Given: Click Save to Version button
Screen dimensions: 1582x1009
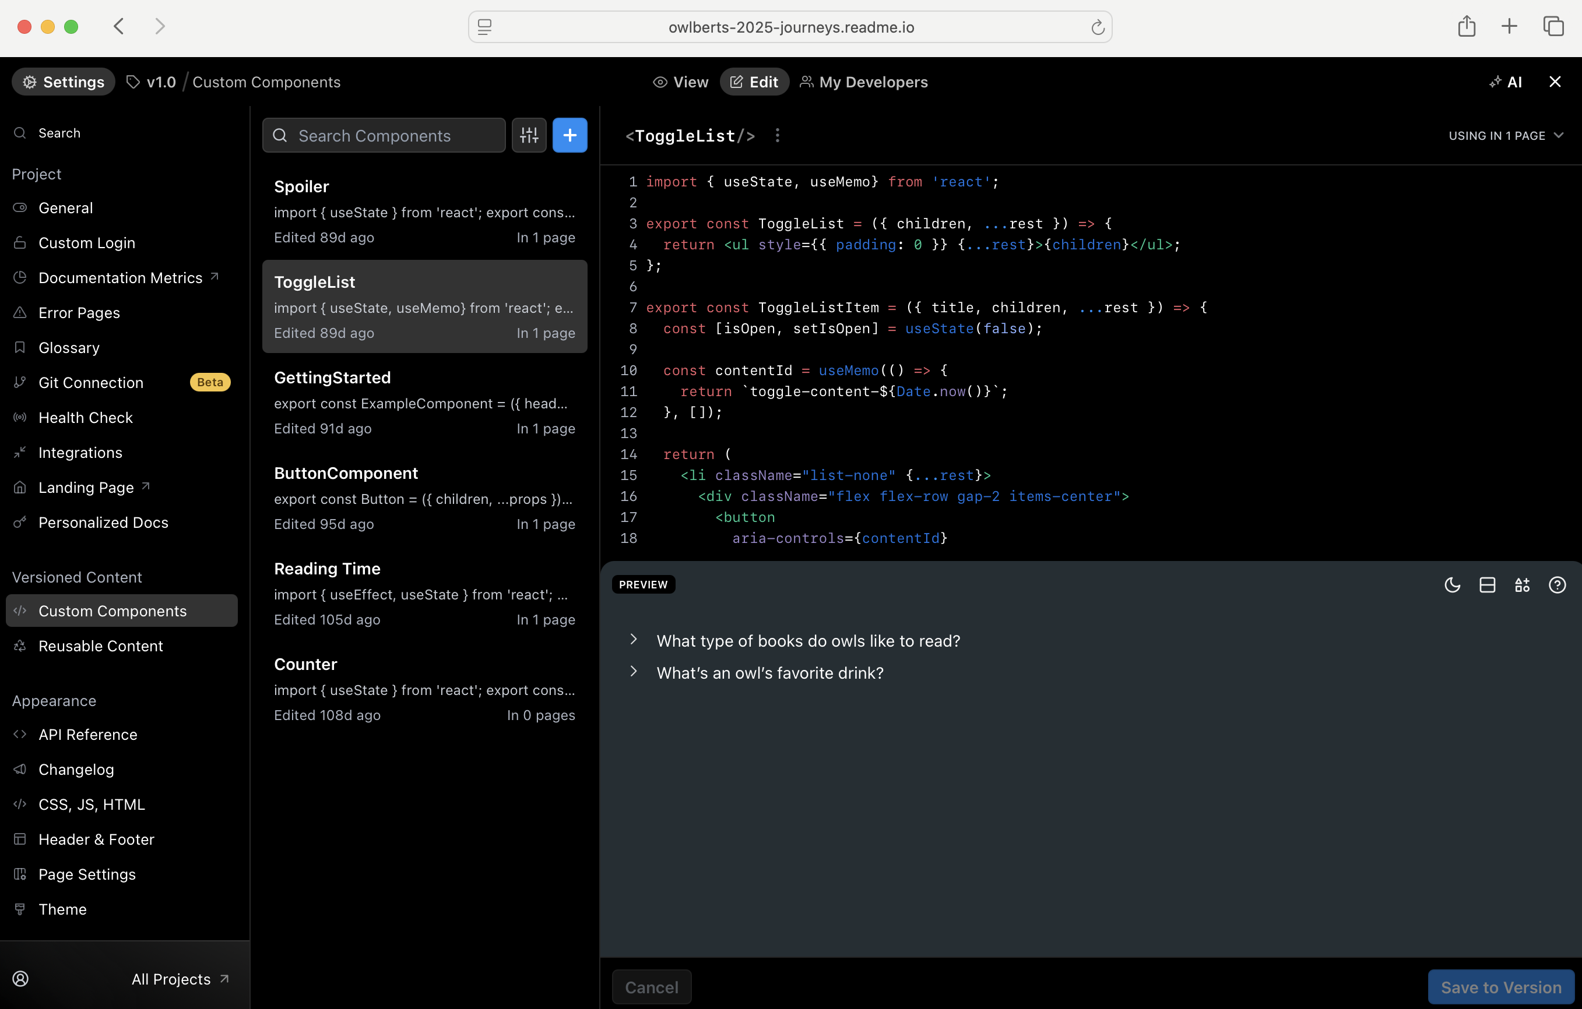Looking at the screenshot, I should coord(1500,987).
